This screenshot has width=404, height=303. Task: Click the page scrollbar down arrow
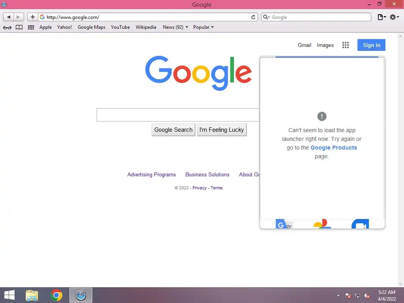400,284
